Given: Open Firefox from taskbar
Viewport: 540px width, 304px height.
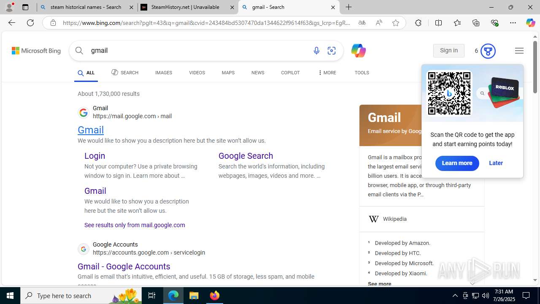Looking at the screenshot, I should point(215,296).
